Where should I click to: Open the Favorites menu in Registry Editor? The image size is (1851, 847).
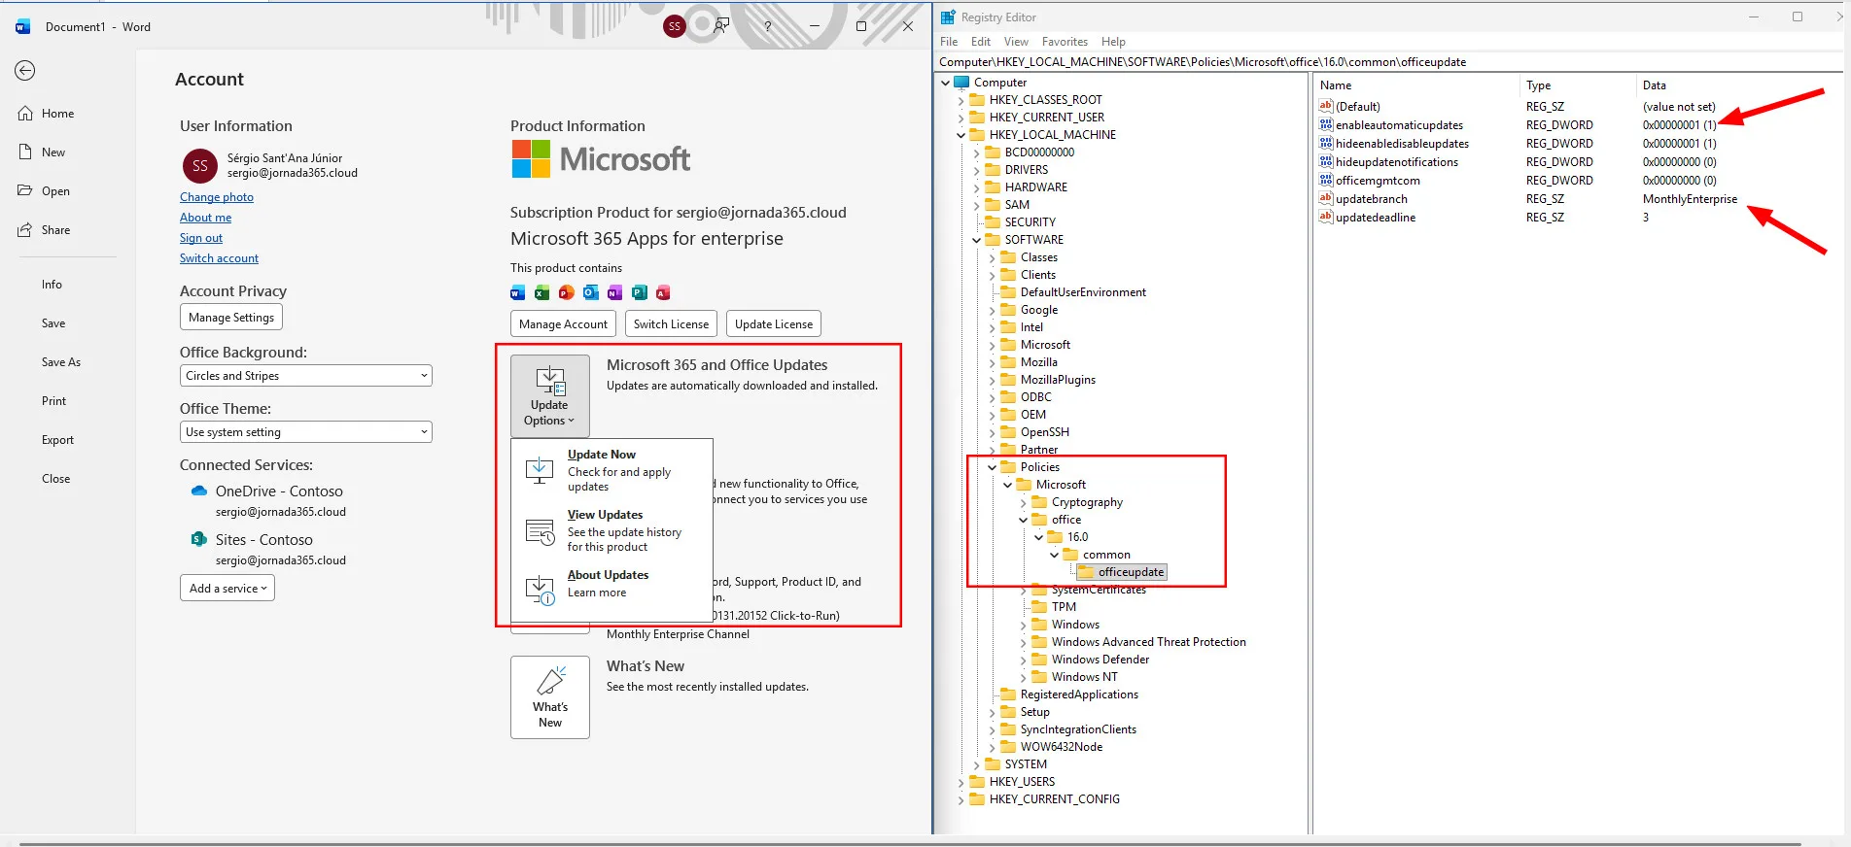tap(1065, 42)
